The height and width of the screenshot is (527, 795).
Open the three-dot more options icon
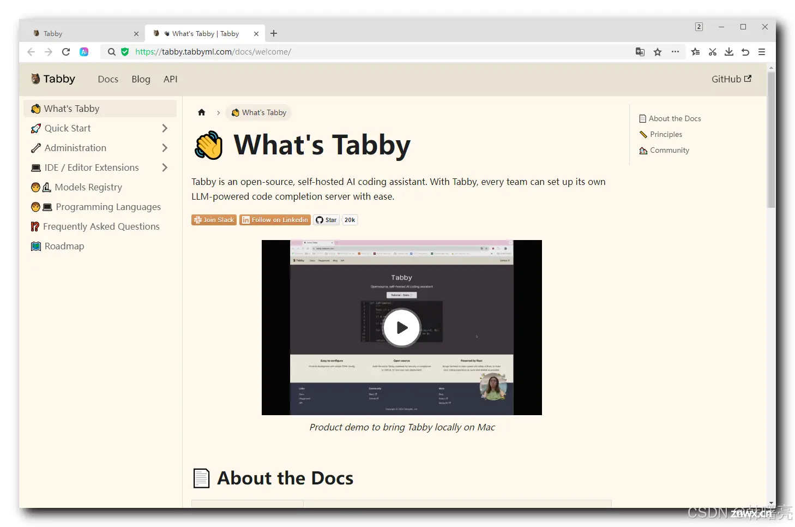tap(675, 52)
